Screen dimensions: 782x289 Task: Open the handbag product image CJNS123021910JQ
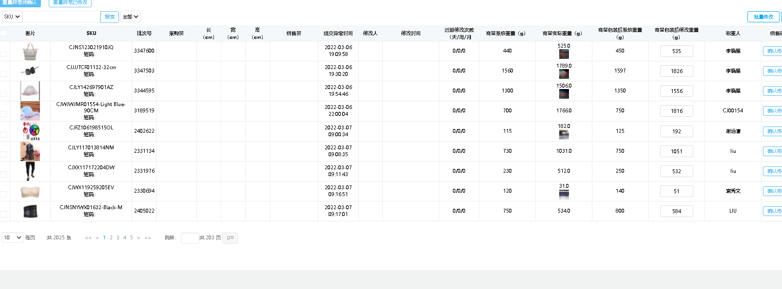[x=30, y=51]
